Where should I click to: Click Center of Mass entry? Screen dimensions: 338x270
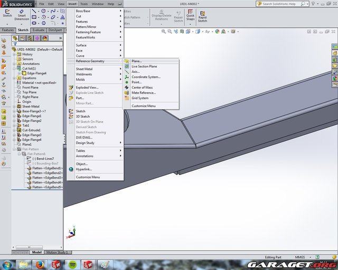point(142,88)
